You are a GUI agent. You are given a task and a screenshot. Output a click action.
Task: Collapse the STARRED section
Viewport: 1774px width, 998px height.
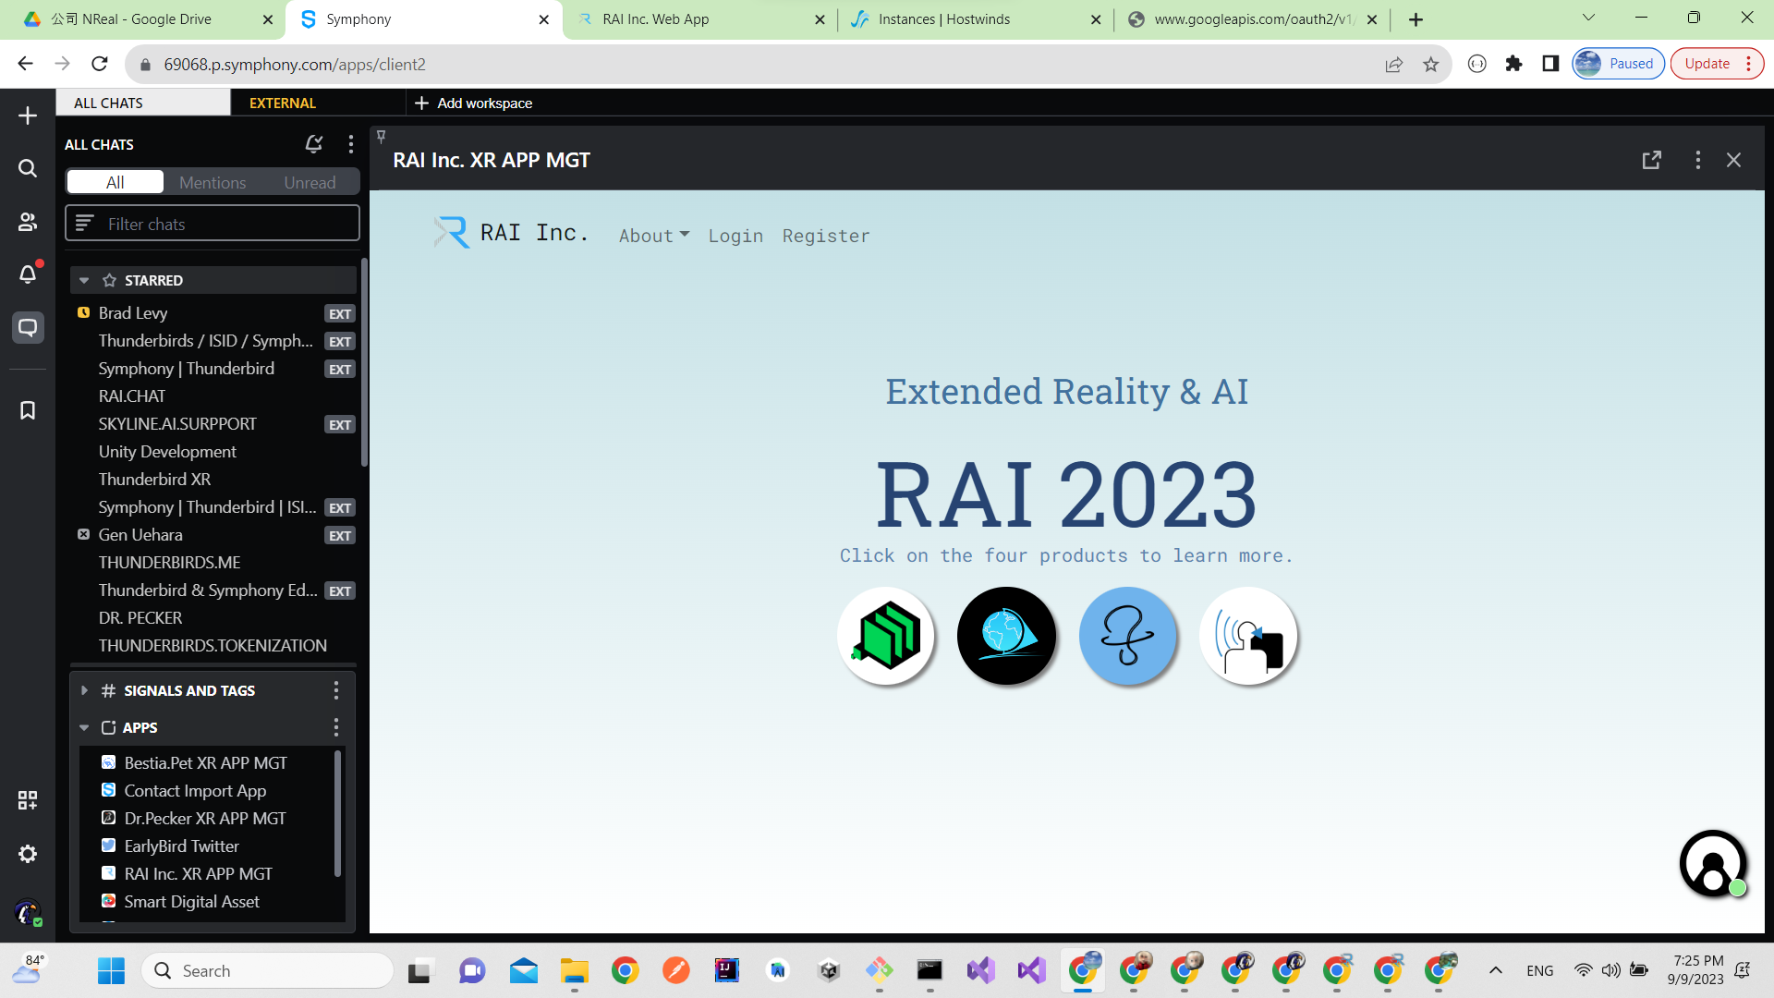tap(84, 280)
